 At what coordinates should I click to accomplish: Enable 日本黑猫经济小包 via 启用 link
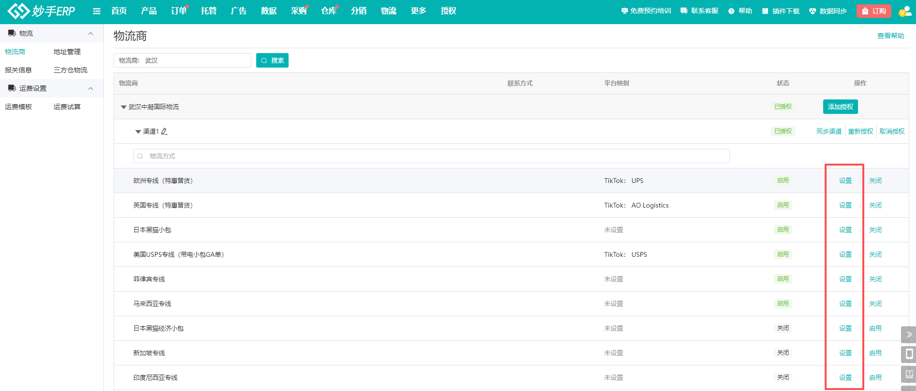[875, 328]
